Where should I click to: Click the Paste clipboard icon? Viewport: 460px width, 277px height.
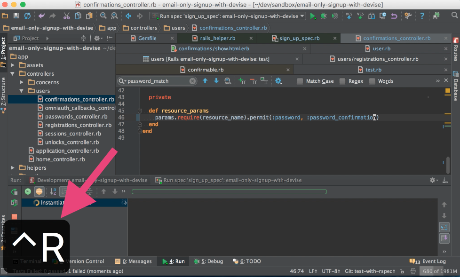89,16
